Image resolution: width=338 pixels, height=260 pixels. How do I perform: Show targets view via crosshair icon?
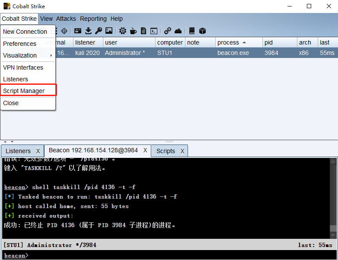pos(64,31)
